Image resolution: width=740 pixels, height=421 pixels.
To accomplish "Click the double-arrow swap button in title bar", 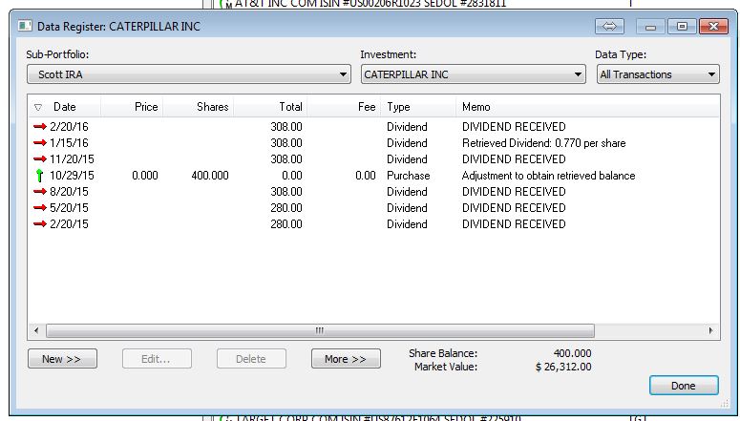I will tap(609, 26).
